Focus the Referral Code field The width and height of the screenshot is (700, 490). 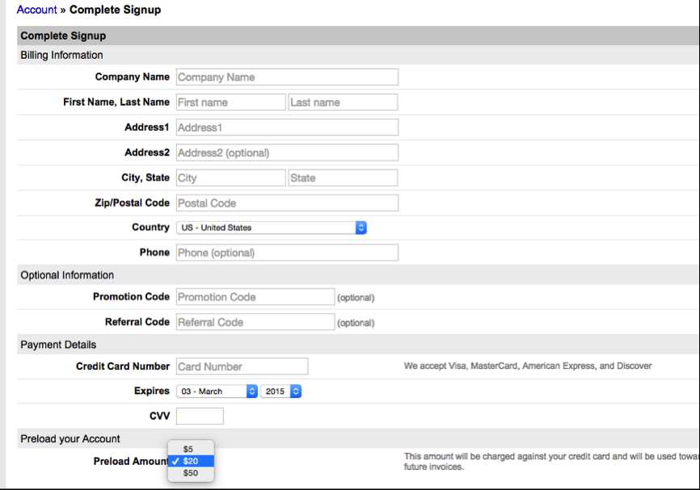click(x=255, y=322)
